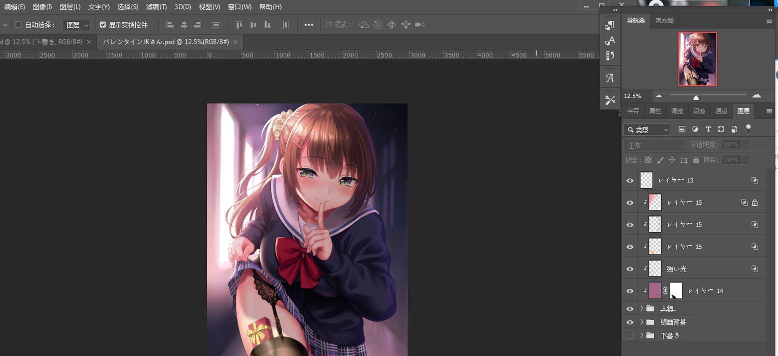Click the align horizontal centers icon

point(184,25)
